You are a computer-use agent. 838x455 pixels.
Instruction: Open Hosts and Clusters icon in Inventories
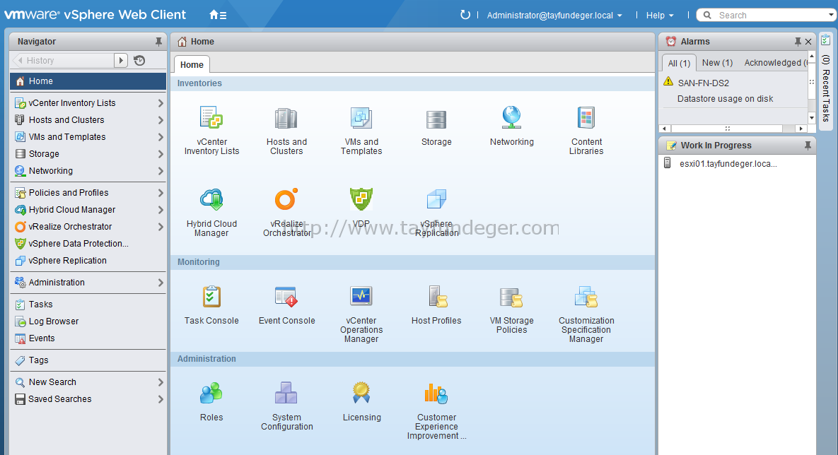click(x=286, y=118)
